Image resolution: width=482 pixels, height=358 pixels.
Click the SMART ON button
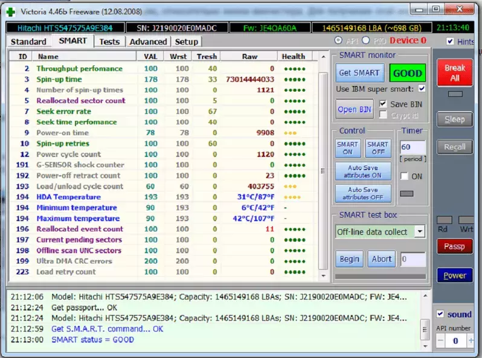pyautogui.click(x=347, y=148)
